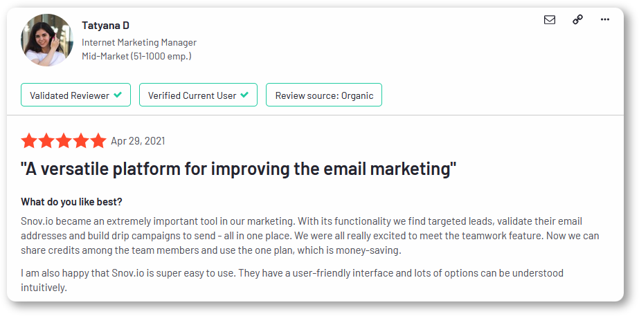Select the third rating star

click(x=64, y=141)
